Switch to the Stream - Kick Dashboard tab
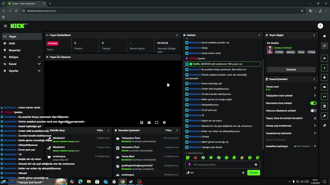The height and width of the screenshot is (185, 330). click(27, 4)
